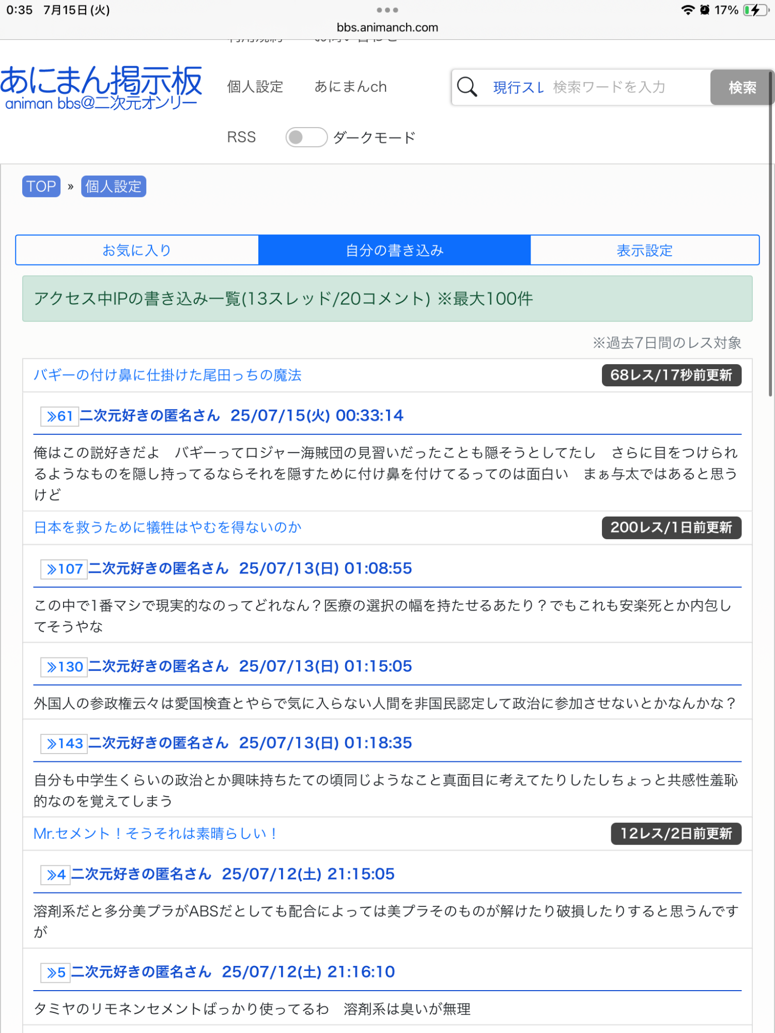Tap the three-dot multitasking icon at top
This screenshot has width=775, height=1033.
tap(387, 10)
